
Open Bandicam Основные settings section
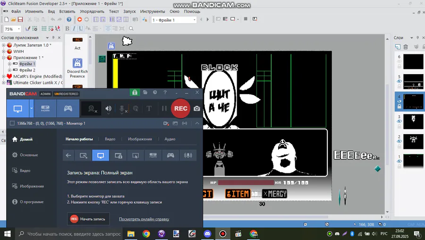tap(25, 155)
